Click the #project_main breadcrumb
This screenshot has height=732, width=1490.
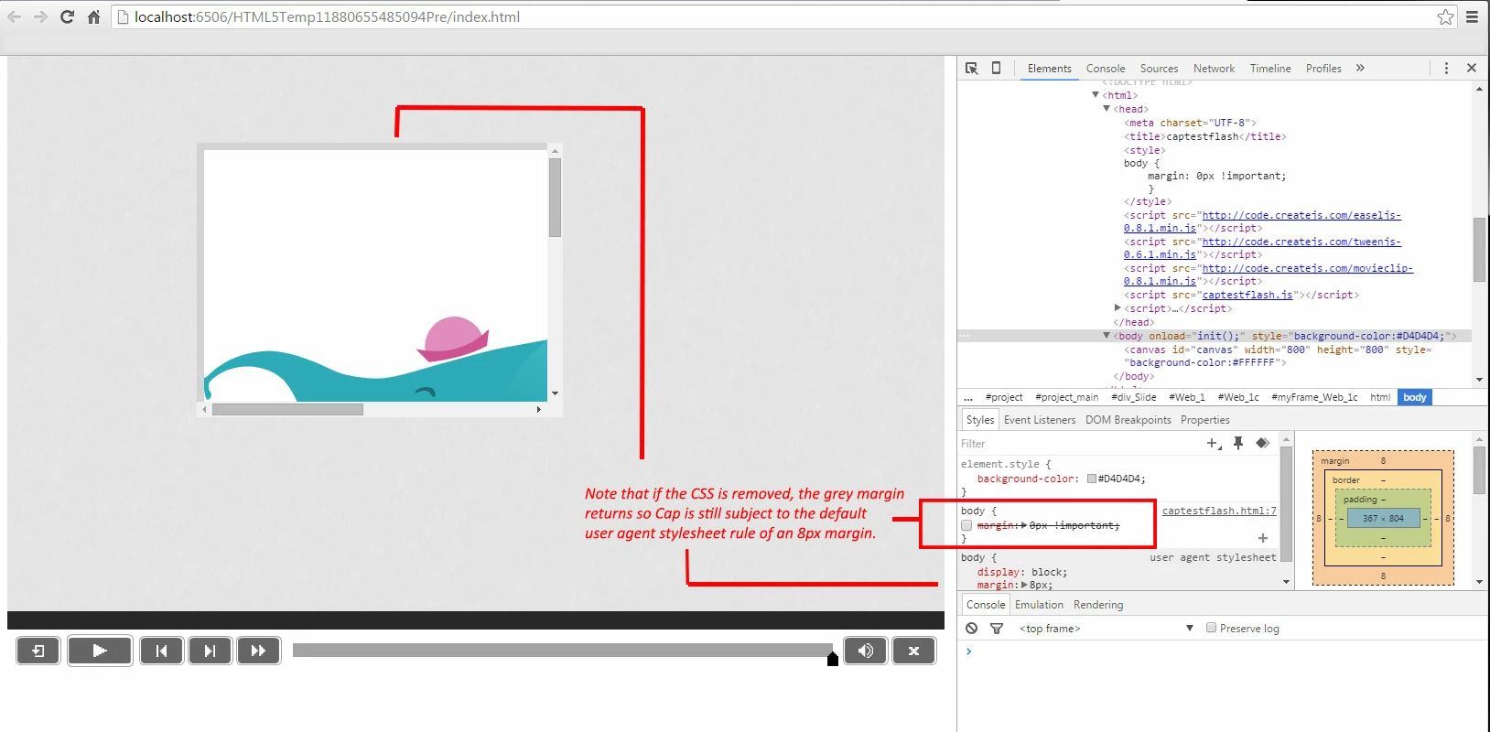tap(1067, 397)
